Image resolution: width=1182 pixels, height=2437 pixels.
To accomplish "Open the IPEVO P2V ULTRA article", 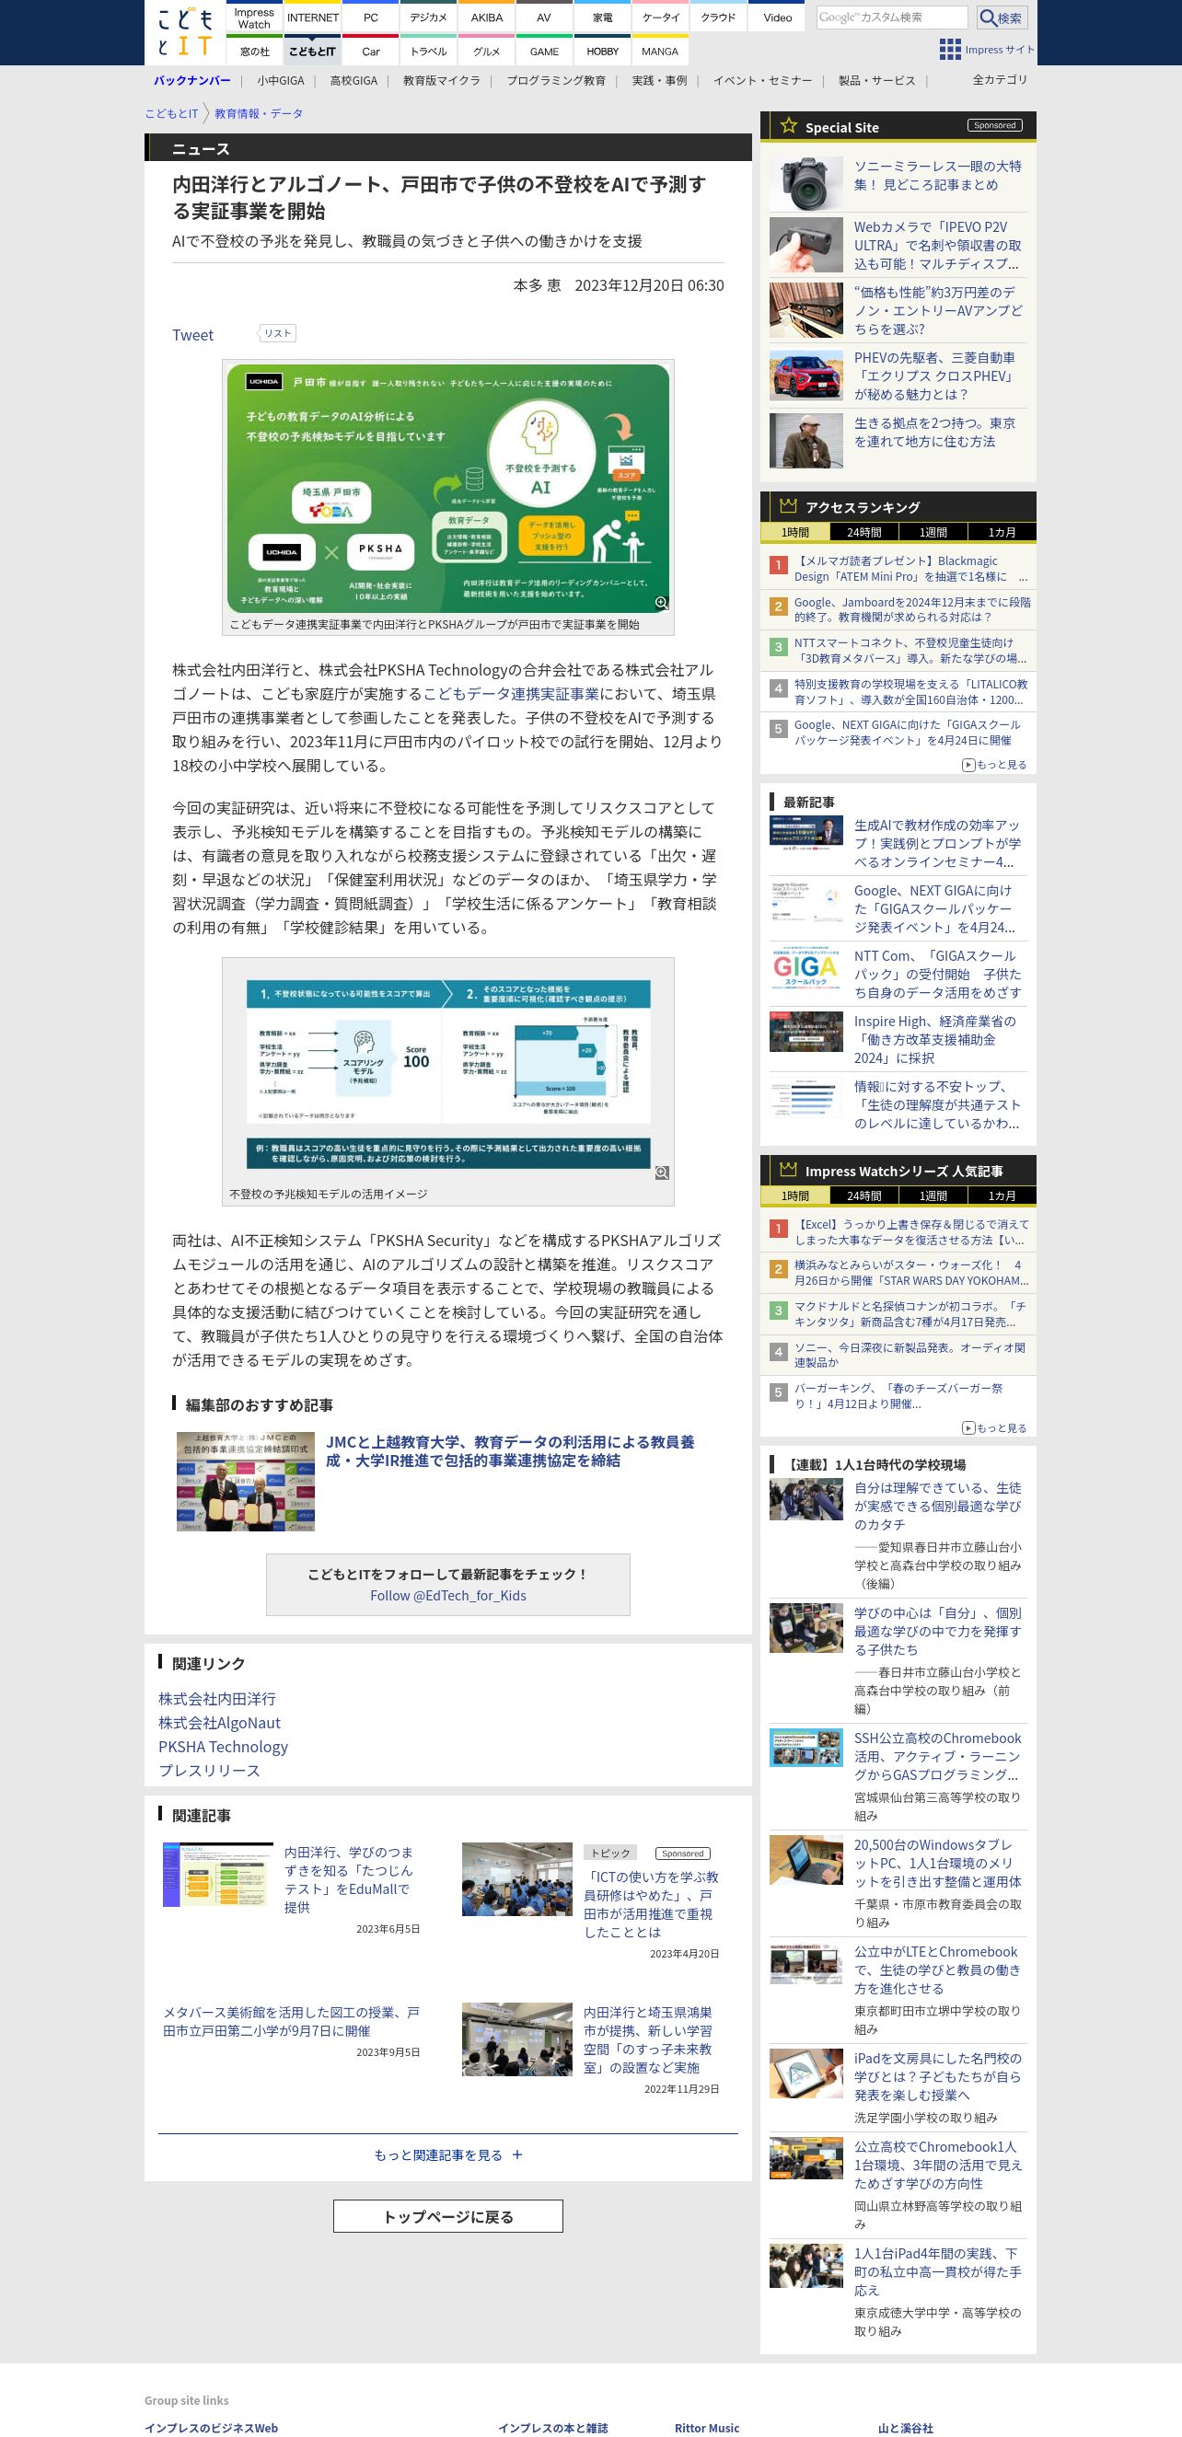I will click(x=937, y=245).
